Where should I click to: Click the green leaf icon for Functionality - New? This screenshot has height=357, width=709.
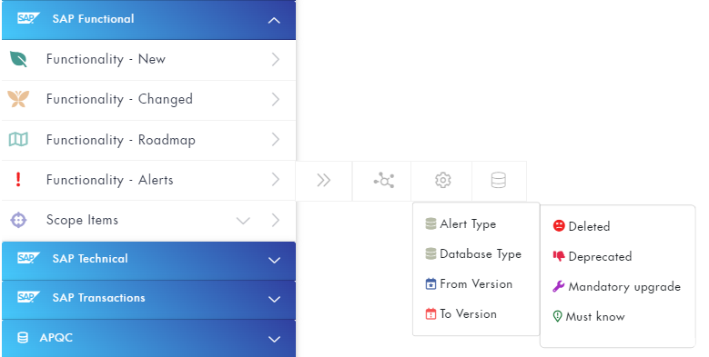point(18,59)
